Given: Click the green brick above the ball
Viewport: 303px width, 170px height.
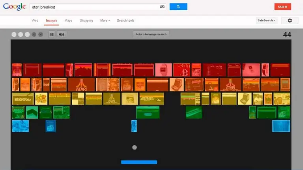Looking at the screenshot, I should (x=148, y=112).
